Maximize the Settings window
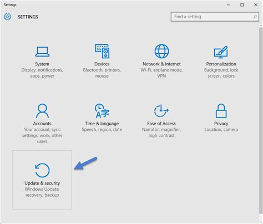This screenshot has width=263, height=224. point(242,5)
